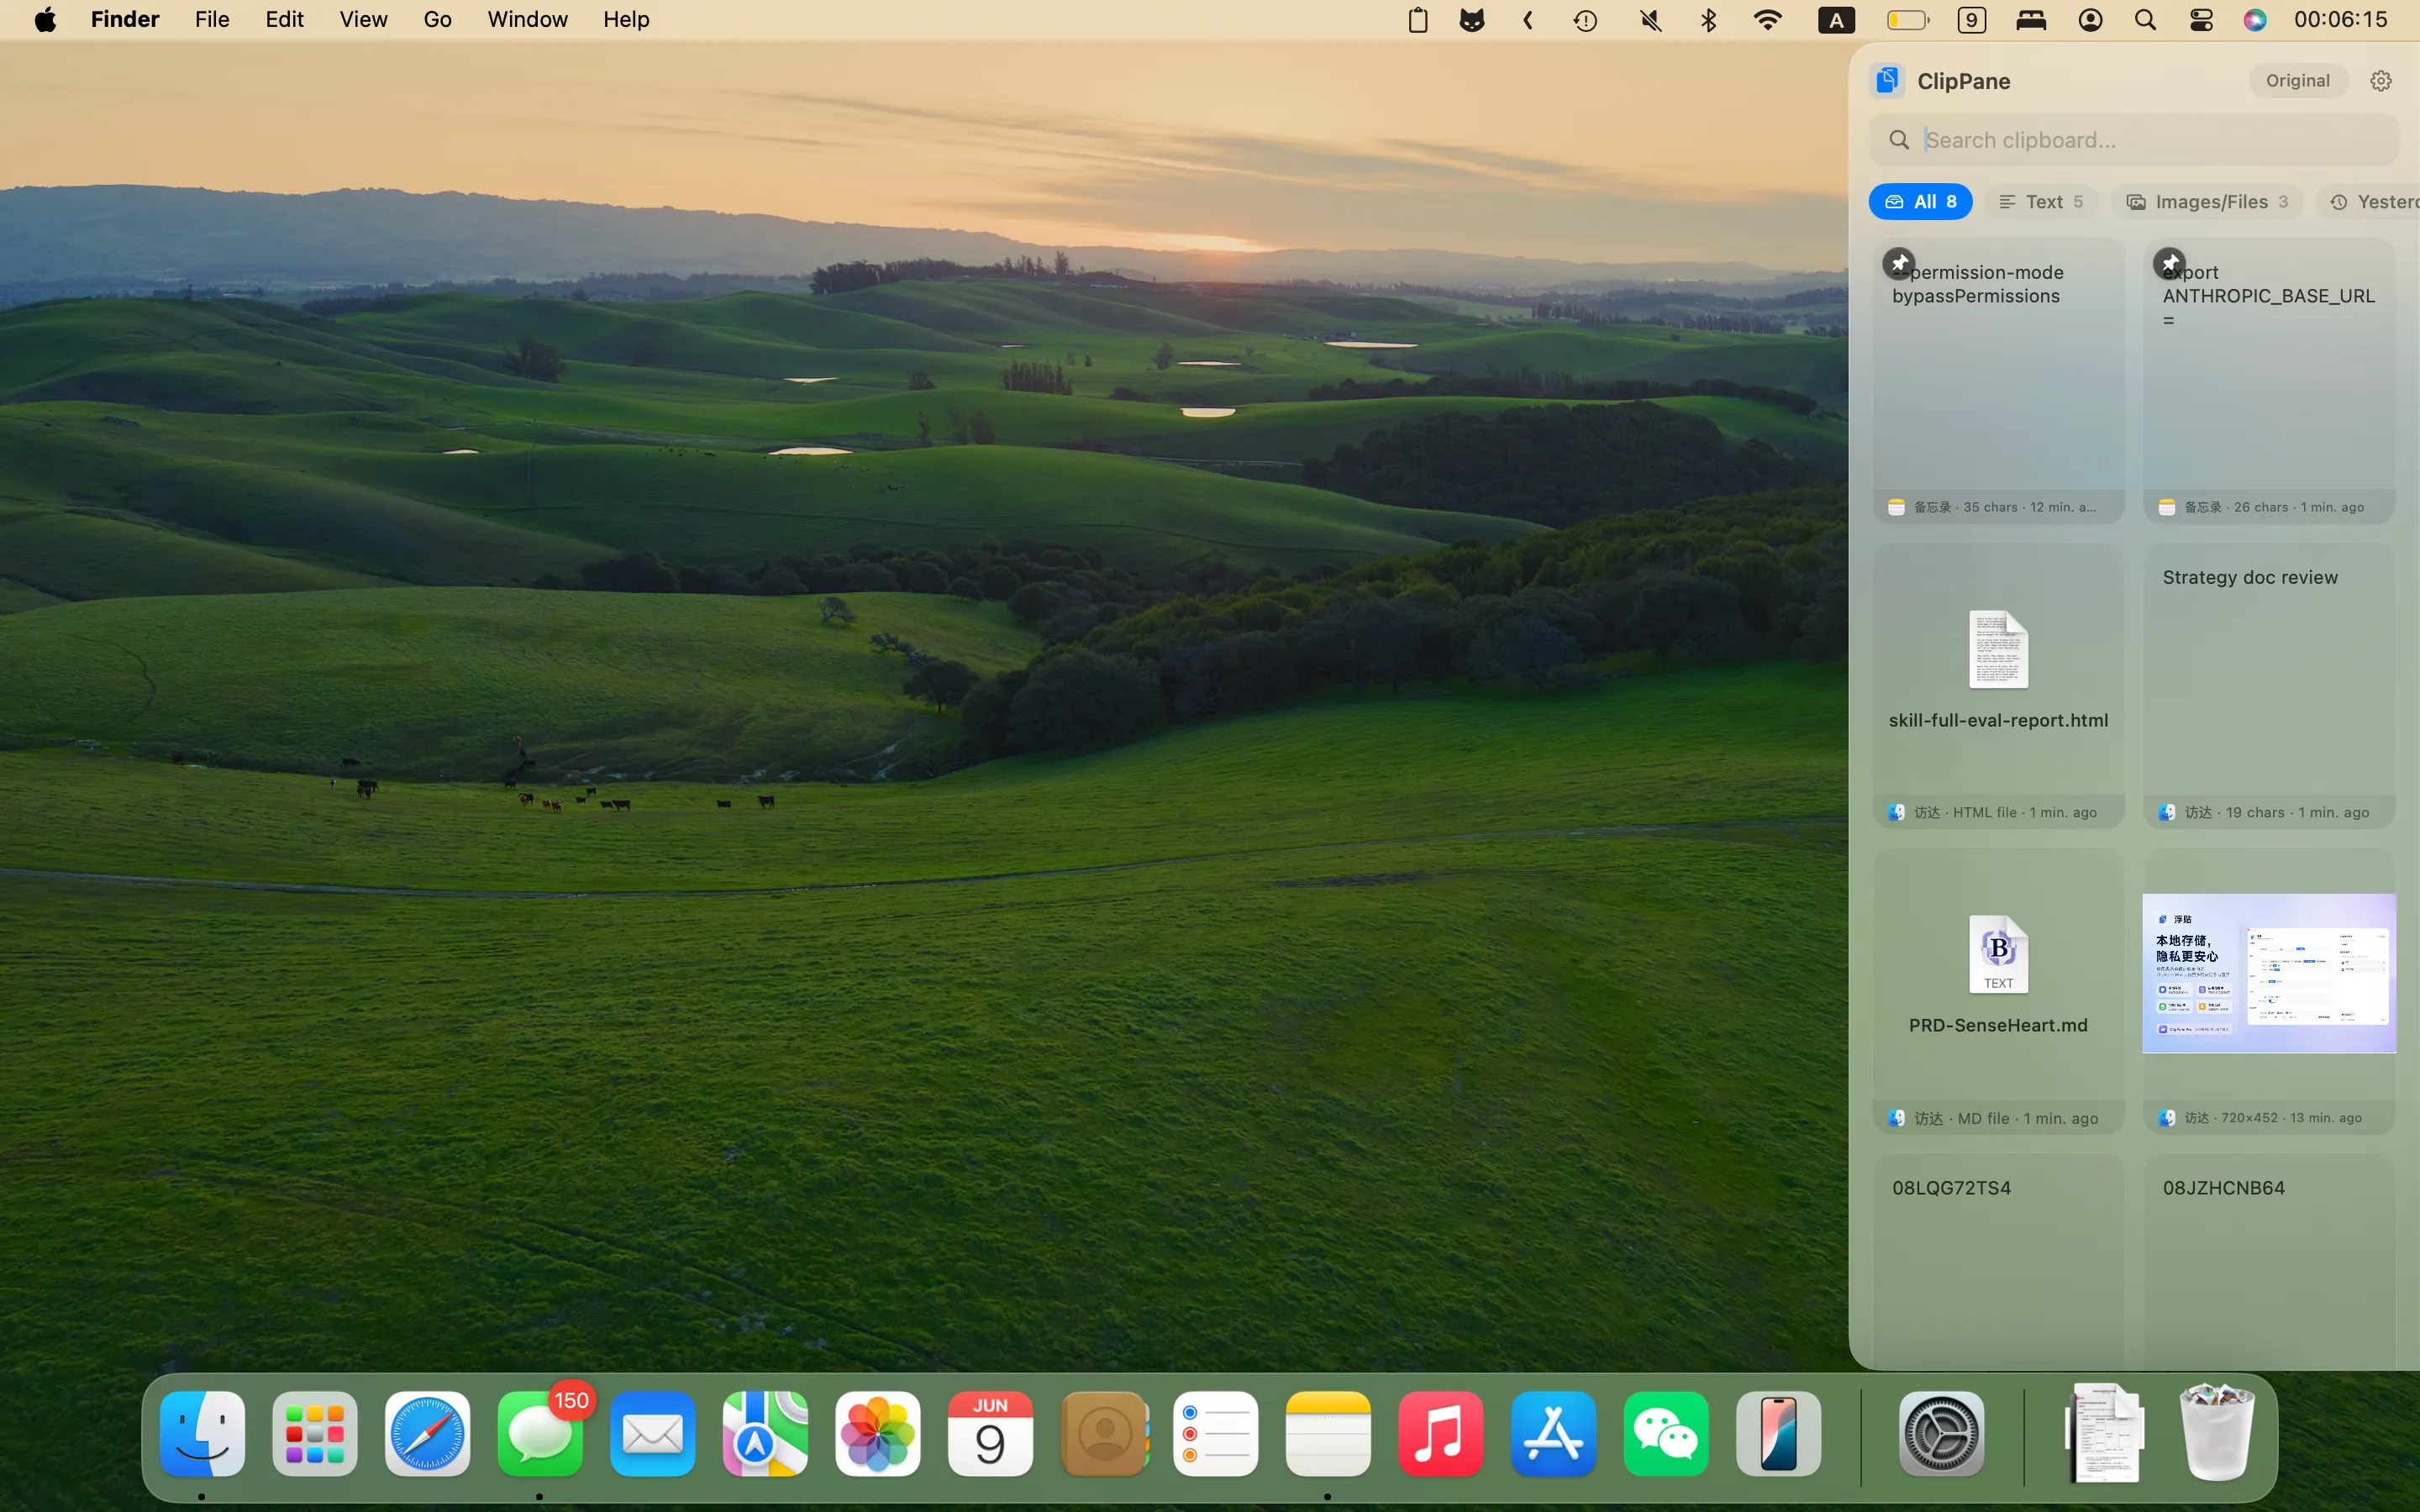Open the 720×452 screenshot thumbnail clip
2420x1512 pixels.
[x=2269, y=973]
